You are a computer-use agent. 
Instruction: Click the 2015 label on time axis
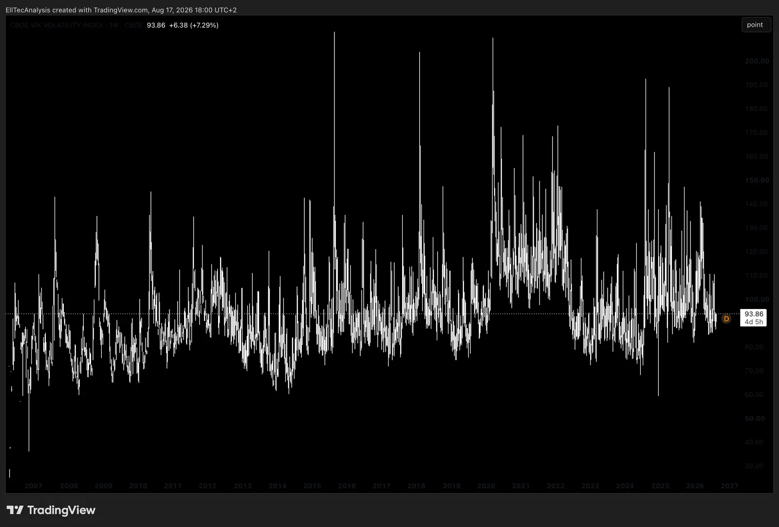pos(312,486)
